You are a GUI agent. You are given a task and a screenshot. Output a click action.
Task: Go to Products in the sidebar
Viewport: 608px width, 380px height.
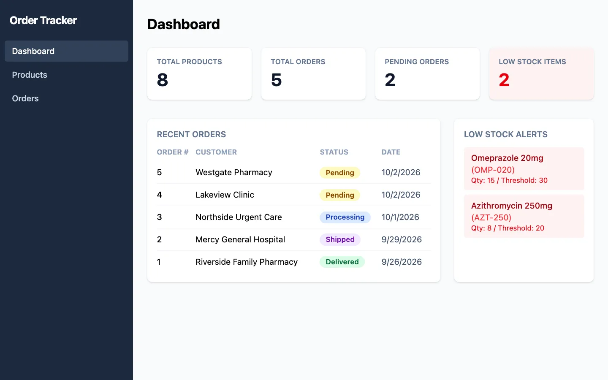(x=66, y=75)
